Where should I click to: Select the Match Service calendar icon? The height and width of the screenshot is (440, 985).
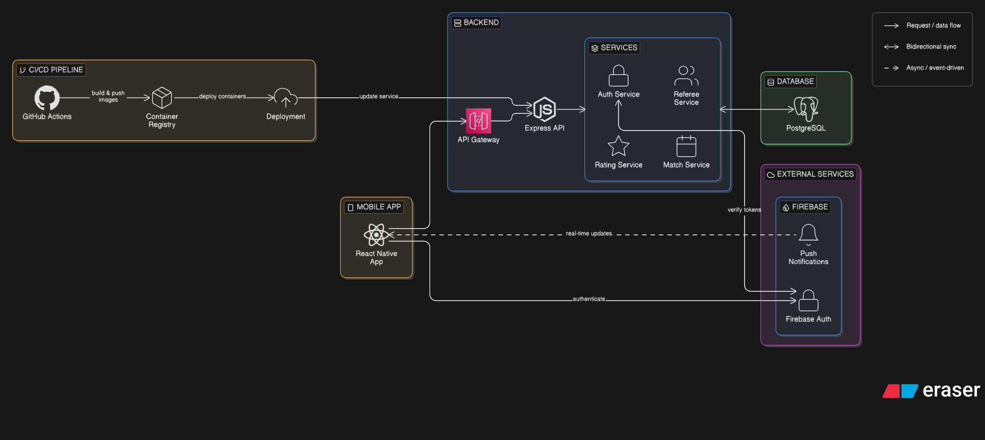(x=686, y=146)
